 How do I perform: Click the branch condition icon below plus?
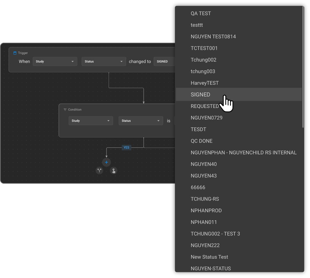[99, 171]
